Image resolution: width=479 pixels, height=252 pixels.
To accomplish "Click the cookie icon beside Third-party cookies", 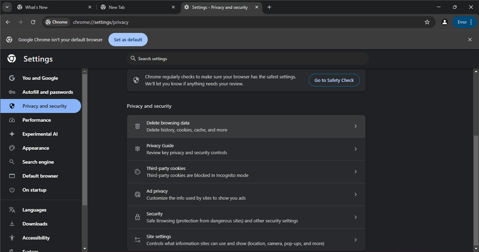I will tap(137, 172).
